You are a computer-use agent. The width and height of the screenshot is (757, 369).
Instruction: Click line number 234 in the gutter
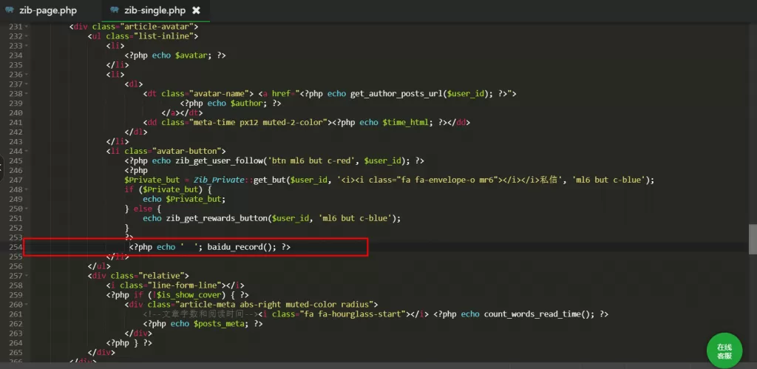click(x=16, y=55)
